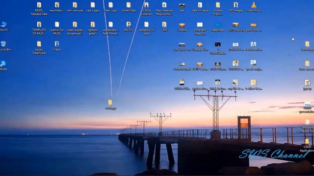This screenshot has width=314, height=176.
Task: Select the semantic-ui data folder
Action: (x=146, y=28)
